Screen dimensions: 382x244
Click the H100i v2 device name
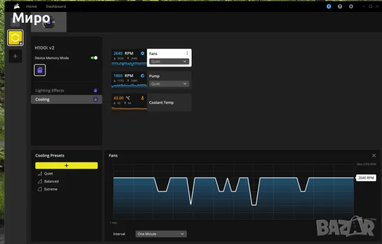45,48
